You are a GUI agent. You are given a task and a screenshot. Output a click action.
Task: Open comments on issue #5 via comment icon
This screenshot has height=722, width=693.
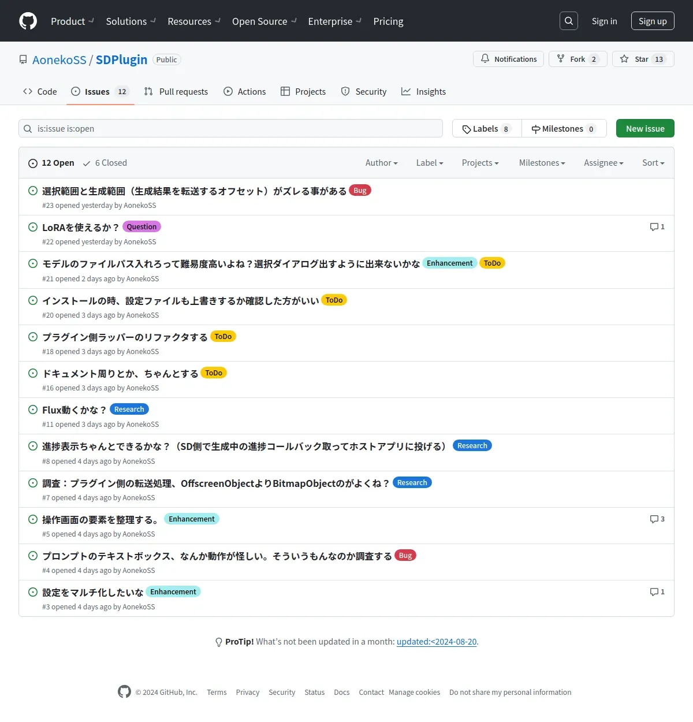[657, 519]
